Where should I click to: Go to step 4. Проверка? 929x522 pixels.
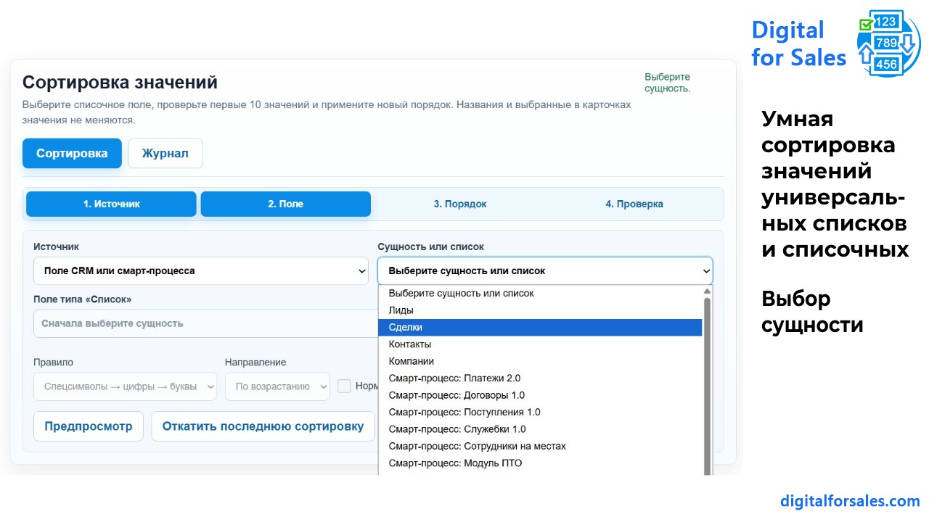pos(634,204)
